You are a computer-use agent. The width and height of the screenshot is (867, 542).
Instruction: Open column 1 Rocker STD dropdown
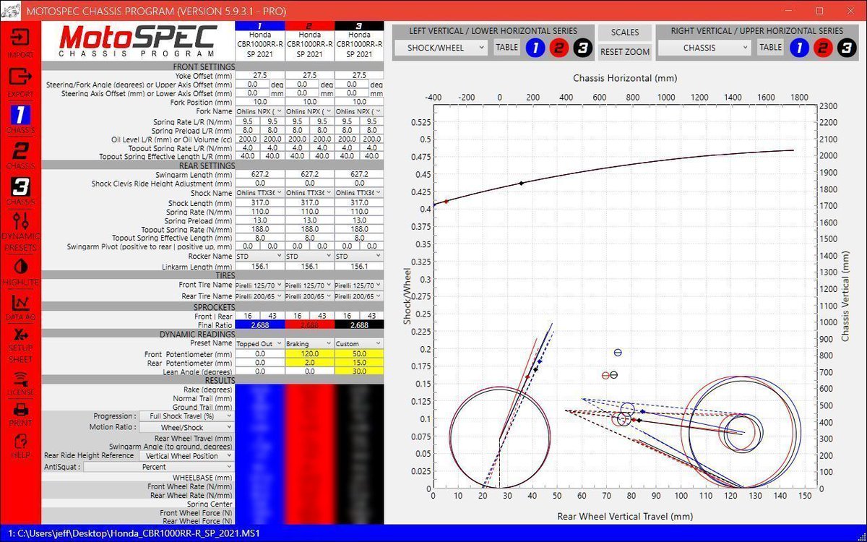260,256
